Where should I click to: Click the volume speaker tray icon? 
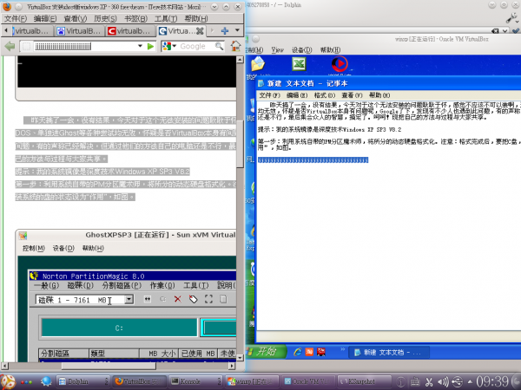point(443,382)
